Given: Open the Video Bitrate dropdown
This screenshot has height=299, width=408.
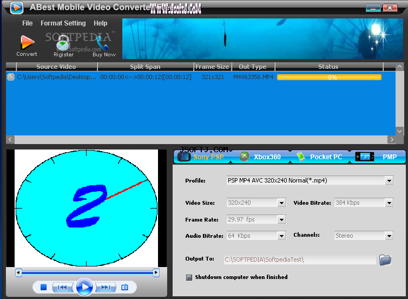Looking at the screenshot, I should [389, 203].
